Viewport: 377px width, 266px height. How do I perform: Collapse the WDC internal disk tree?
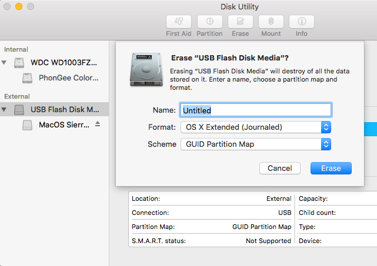click(x=5, y=62)
